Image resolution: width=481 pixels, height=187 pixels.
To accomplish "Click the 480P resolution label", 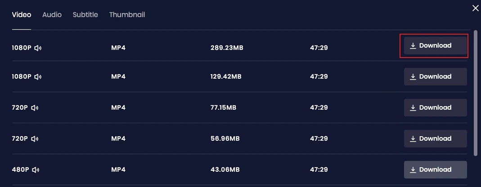I will tap(20, 170).
